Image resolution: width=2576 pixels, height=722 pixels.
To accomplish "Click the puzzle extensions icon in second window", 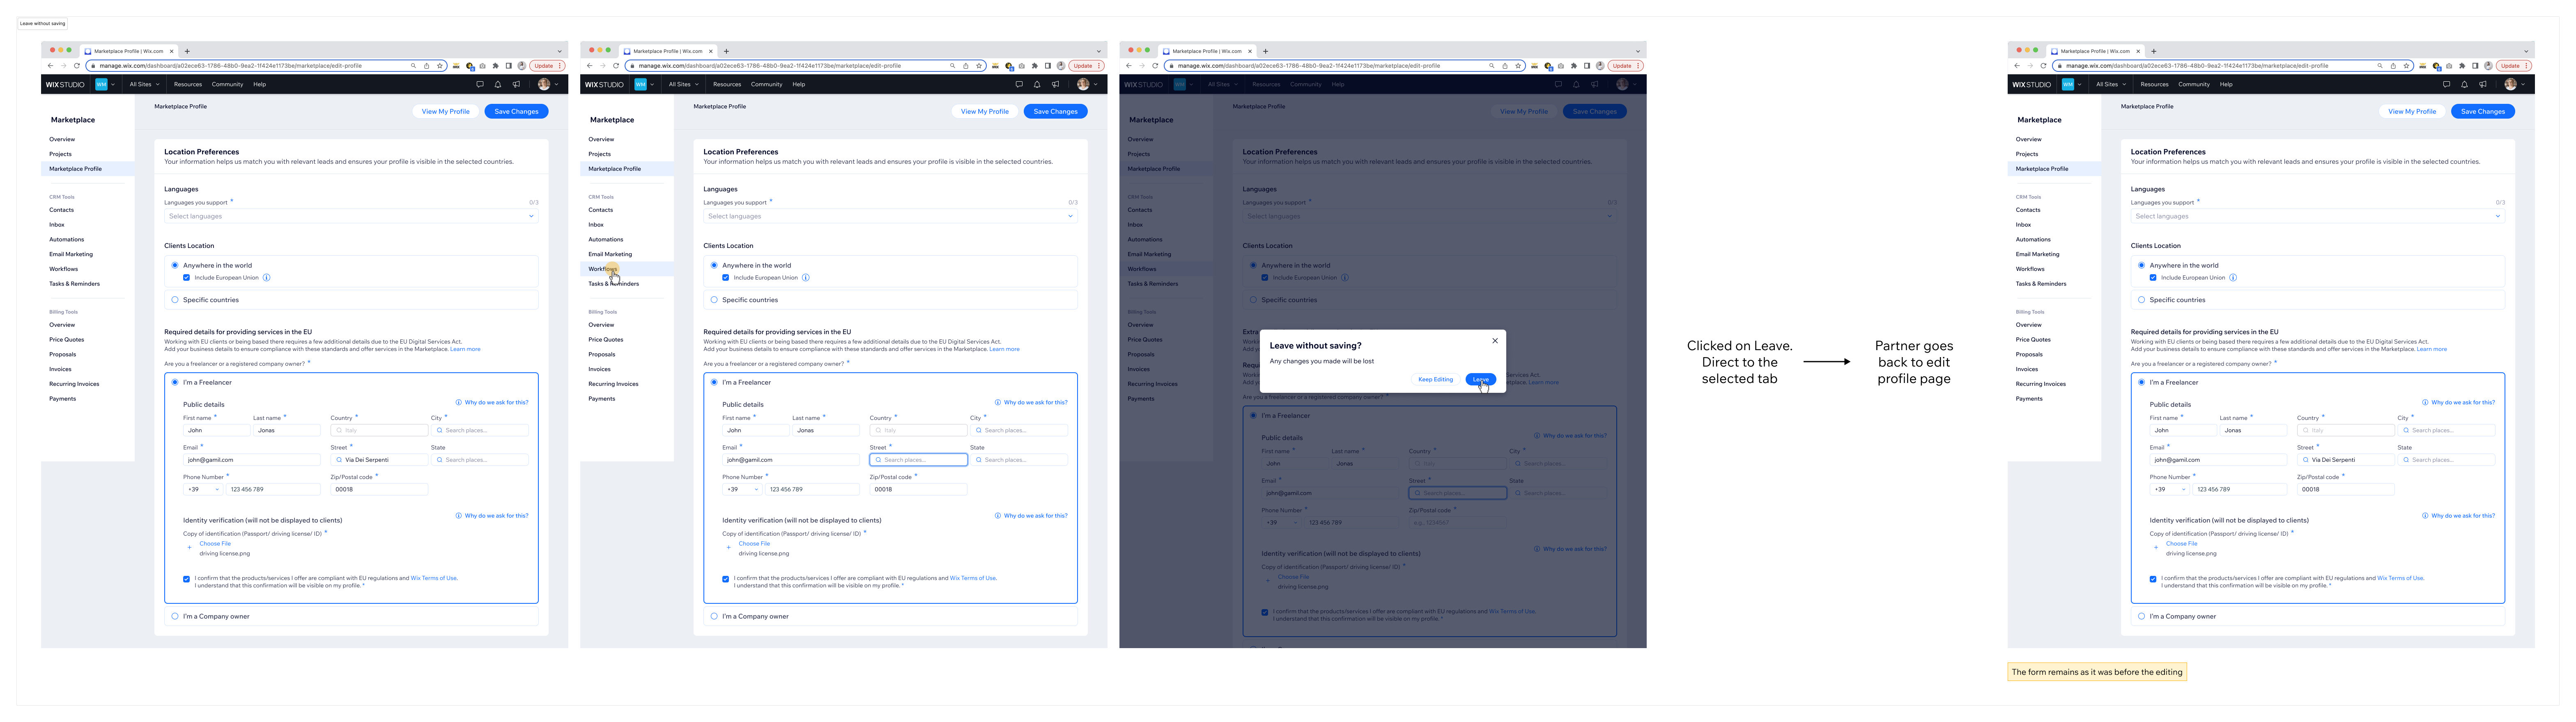I will coord(1035,66).
